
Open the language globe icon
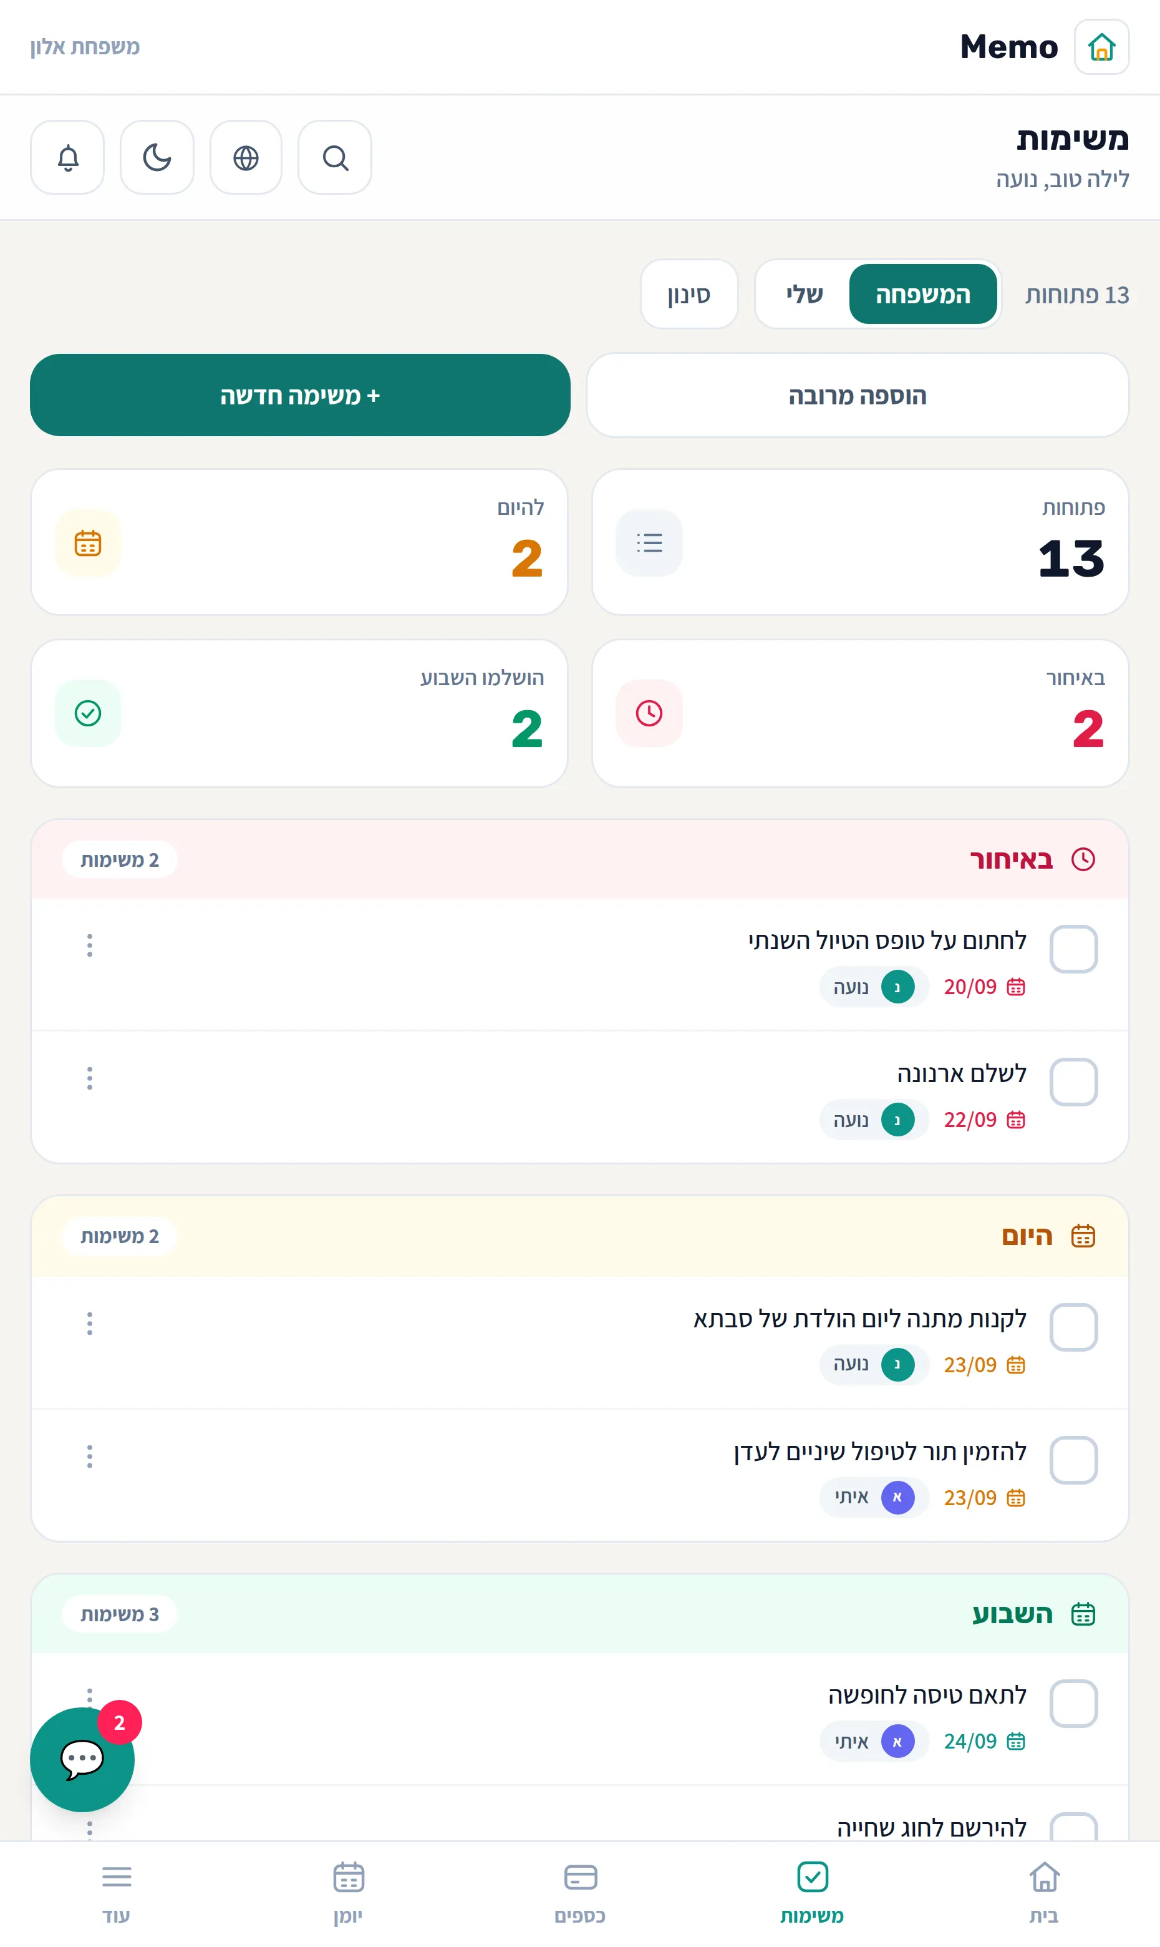click(x=246, y=157)
